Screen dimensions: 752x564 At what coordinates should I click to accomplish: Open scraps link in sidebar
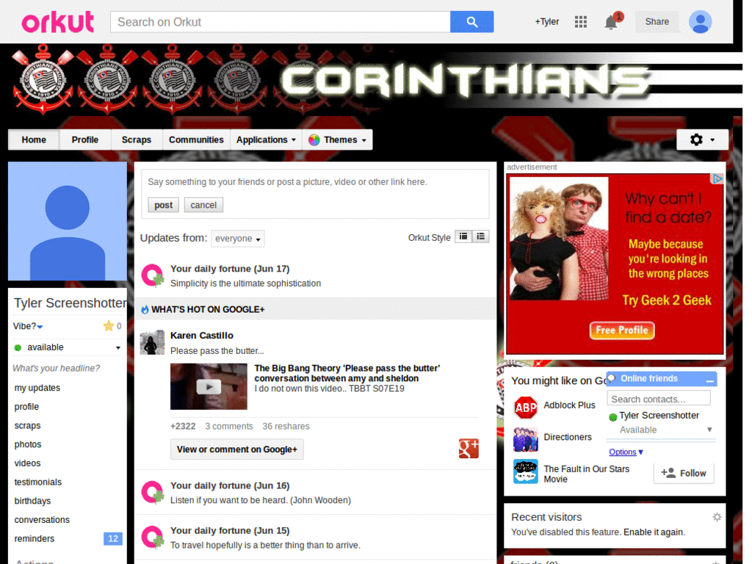pos(27,425)
